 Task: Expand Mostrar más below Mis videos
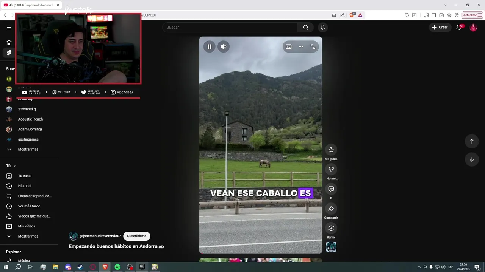pyautogui.click(x=29, y=236)
